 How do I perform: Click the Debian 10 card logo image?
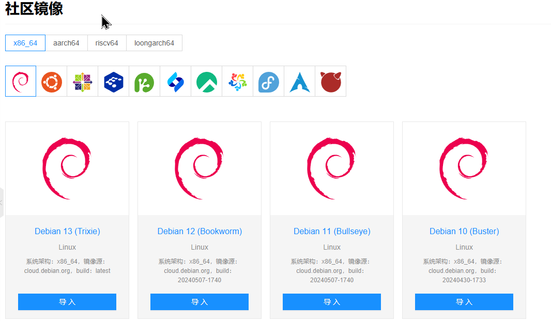[464, 168]
